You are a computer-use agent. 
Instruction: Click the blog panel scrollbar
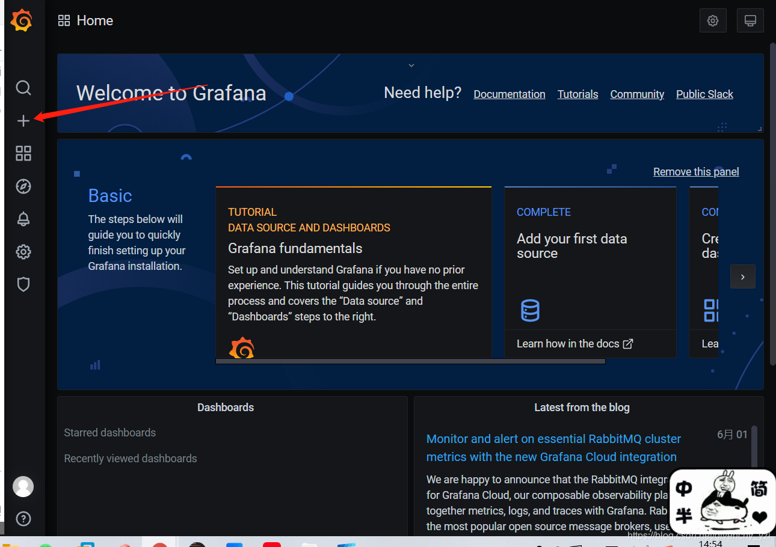(x=754, y=446)
